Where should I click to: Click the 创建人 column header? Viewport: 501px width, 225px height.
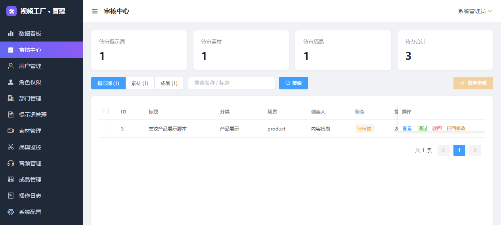tap(318, 112)
